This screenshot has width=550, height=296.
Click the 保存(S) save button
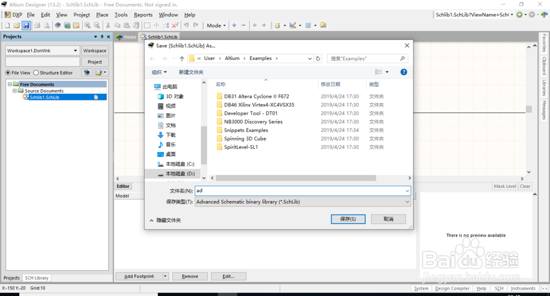[348, 219]
